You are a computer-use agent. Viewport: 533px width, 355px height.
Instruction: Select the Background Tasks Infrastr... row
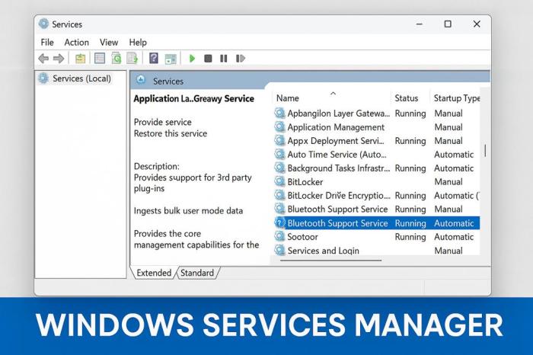point(377,168)
